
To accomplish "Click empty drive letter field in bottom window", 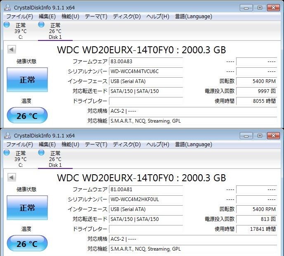I will (146, 229).
